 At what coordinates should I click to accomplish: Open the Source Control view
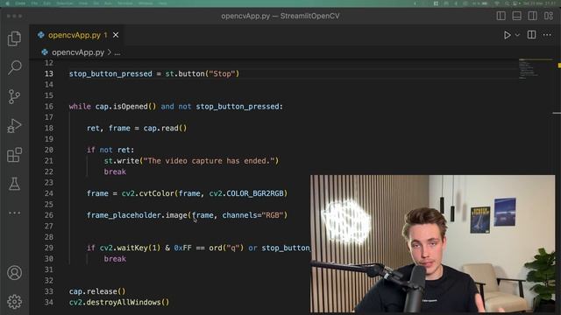point(14,96)
